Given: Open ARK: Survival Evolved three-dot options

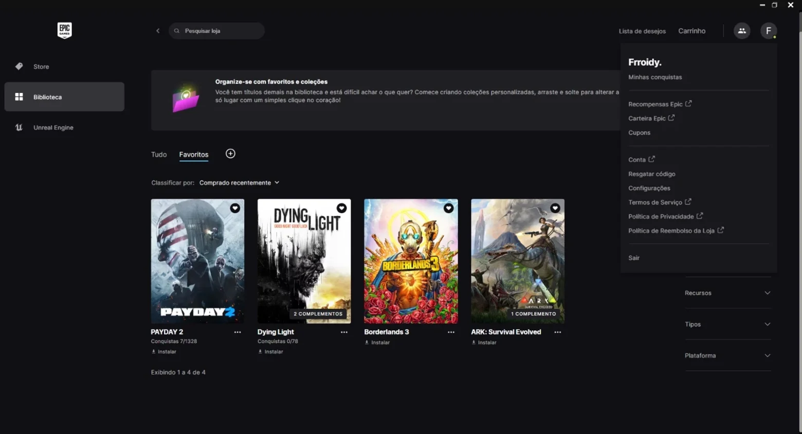Looking at the screenshot, I should (x=558, y=332).
